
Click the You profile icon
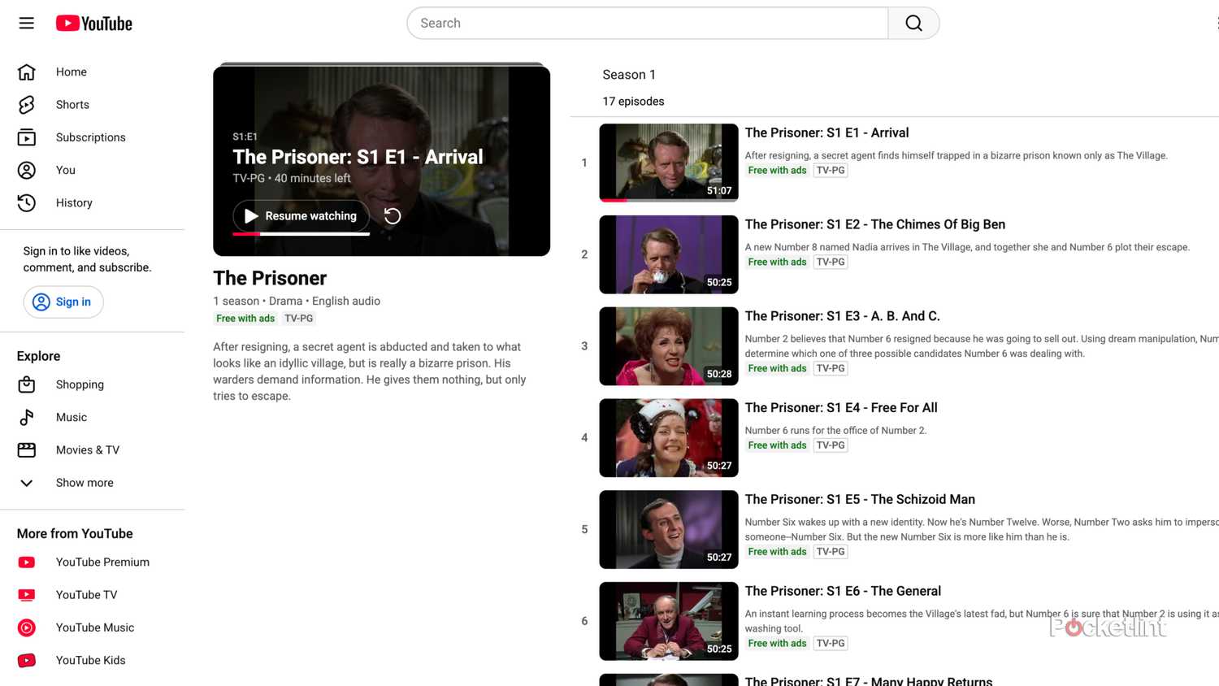27,170
